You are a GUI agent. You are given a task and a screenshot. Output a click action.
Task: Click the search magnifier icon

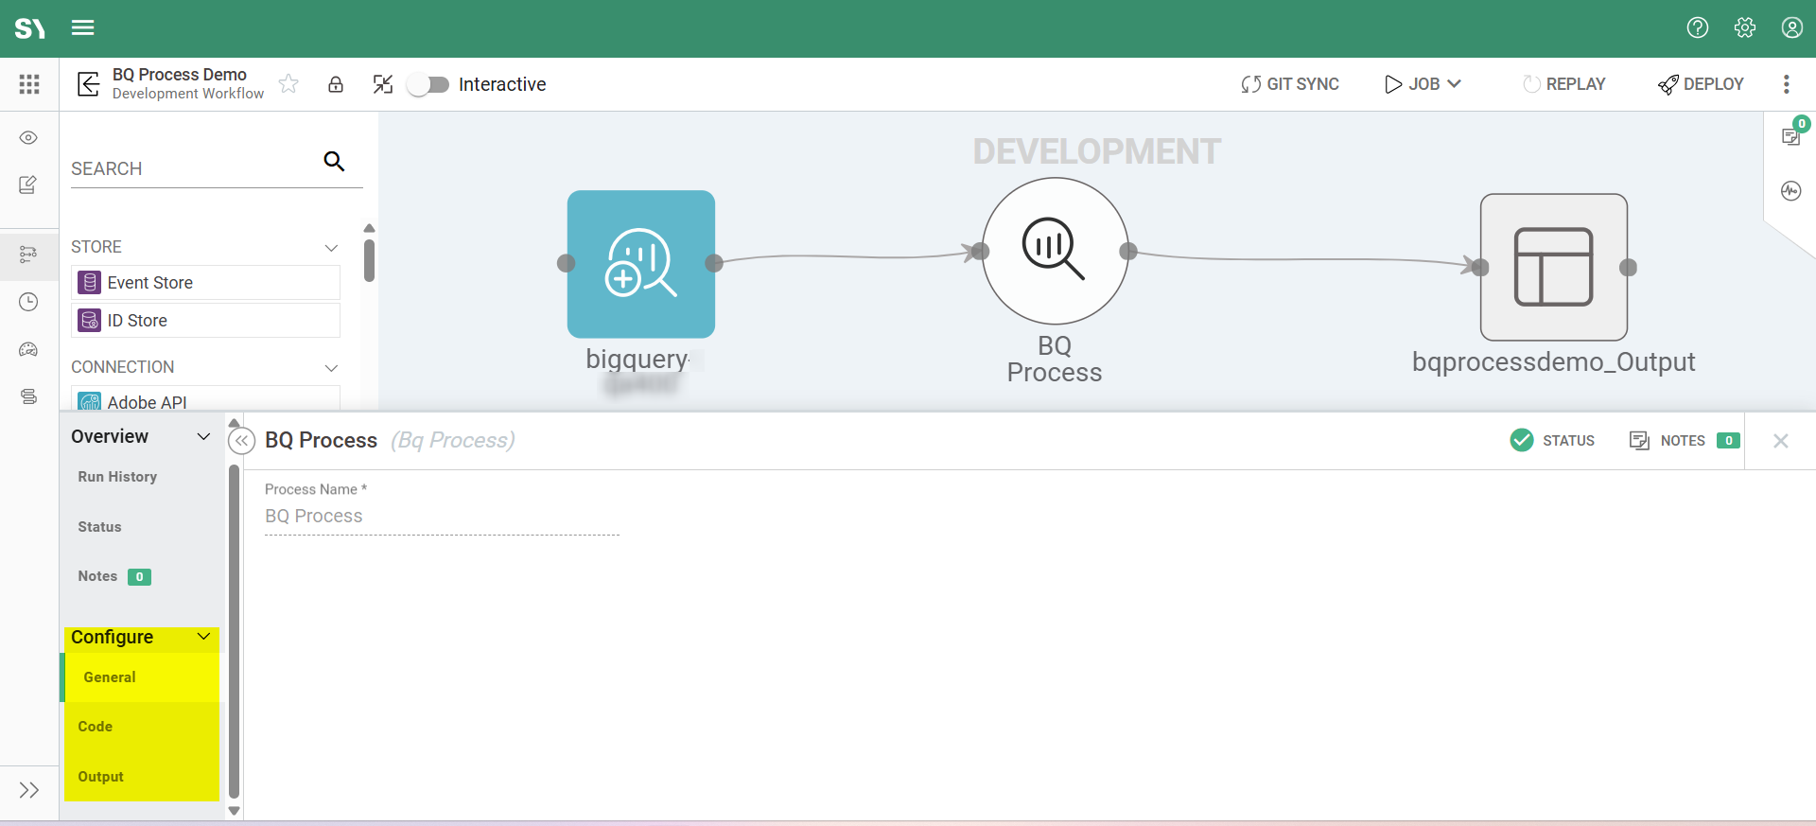tap(334, 161)
